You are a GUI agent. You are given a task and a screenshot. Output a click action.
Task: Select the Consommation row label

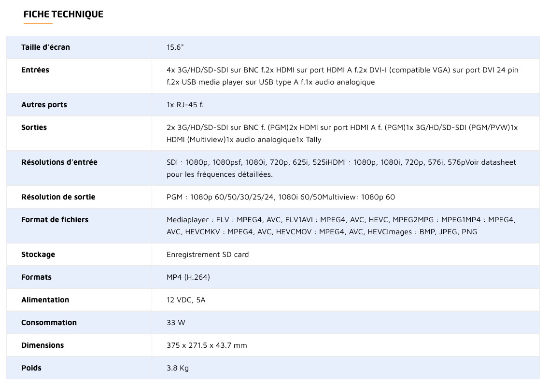(49, 323)
